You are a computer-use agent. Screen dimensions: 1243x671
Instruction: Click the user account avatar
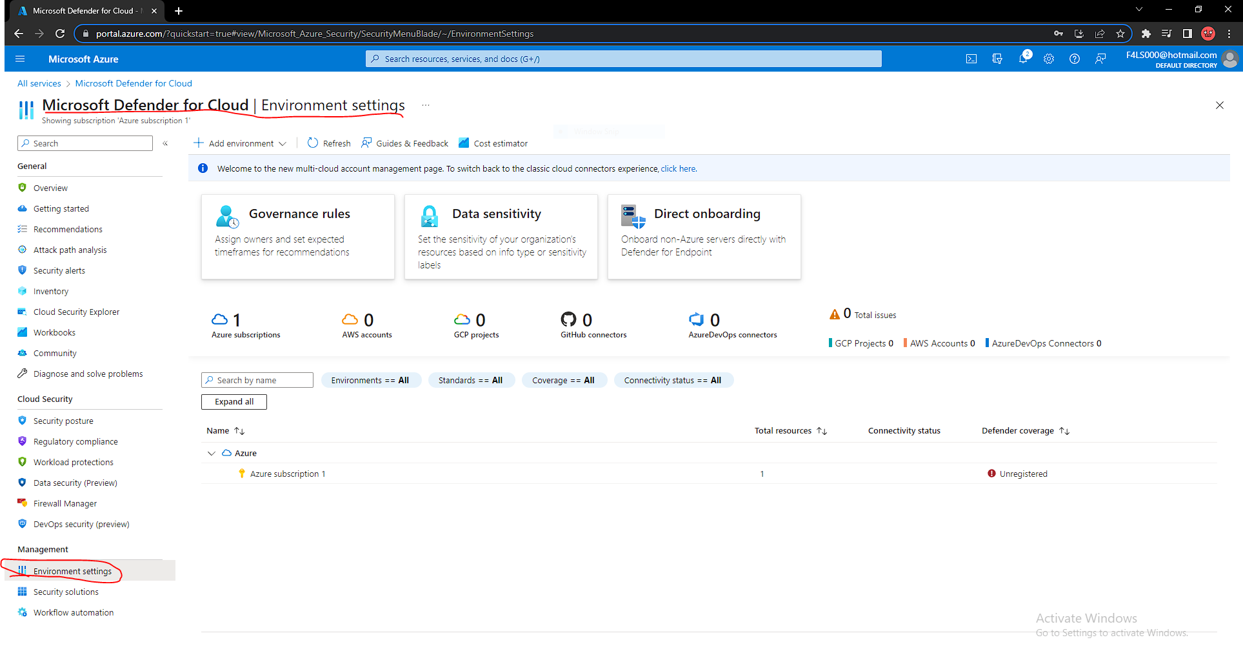(1230, 59)
